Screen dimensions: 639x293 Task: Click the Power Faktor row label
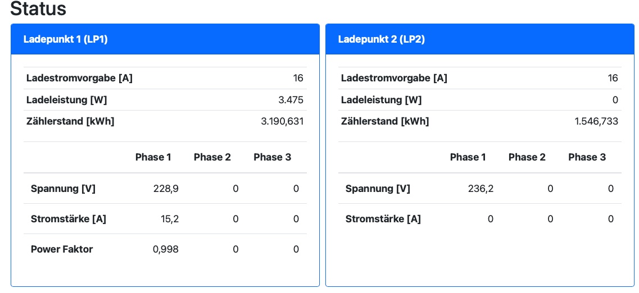(x=62, y=249)
